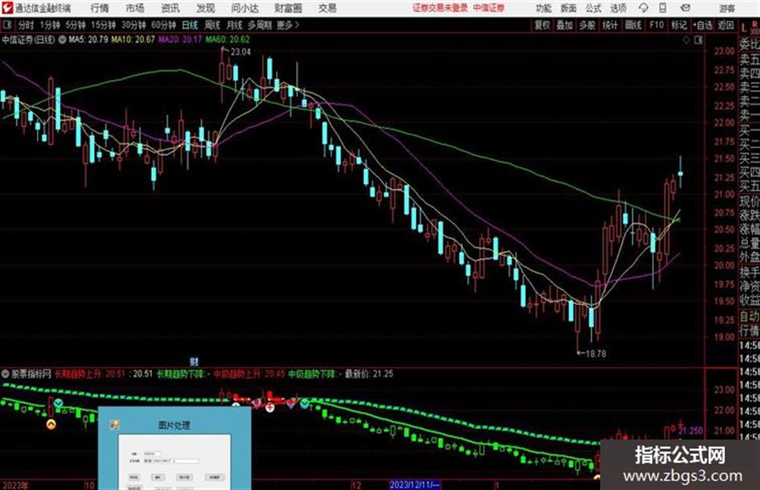The width and height of the screenshot is (760, 490).
Task: Select the 日线 daily period
Action: 190,25
